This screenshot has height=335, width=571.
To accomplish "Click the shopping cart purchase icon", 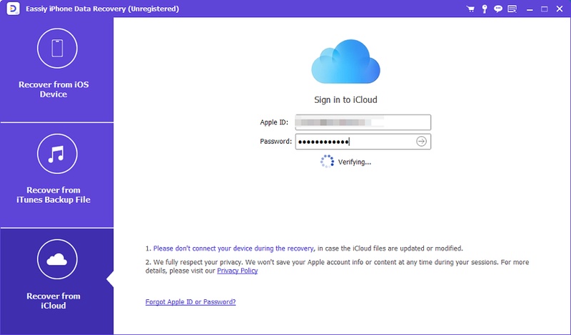I will point(470,9).
